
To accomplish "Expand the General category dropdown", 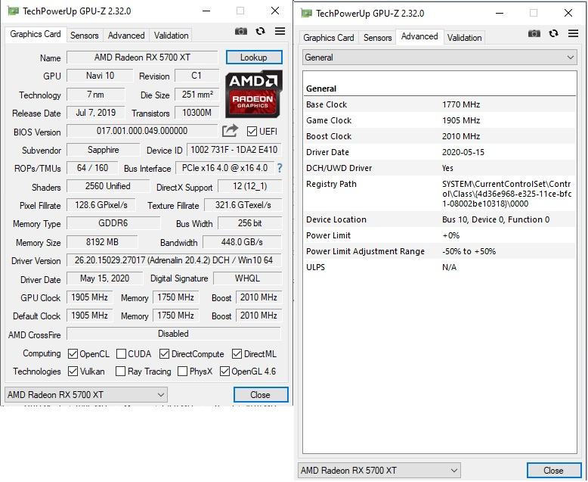I will click(x=440, y=58).
